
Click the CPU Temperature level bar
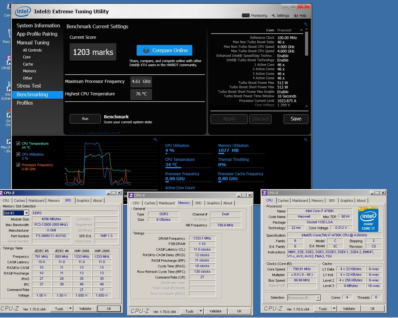(x=188, y=167)
